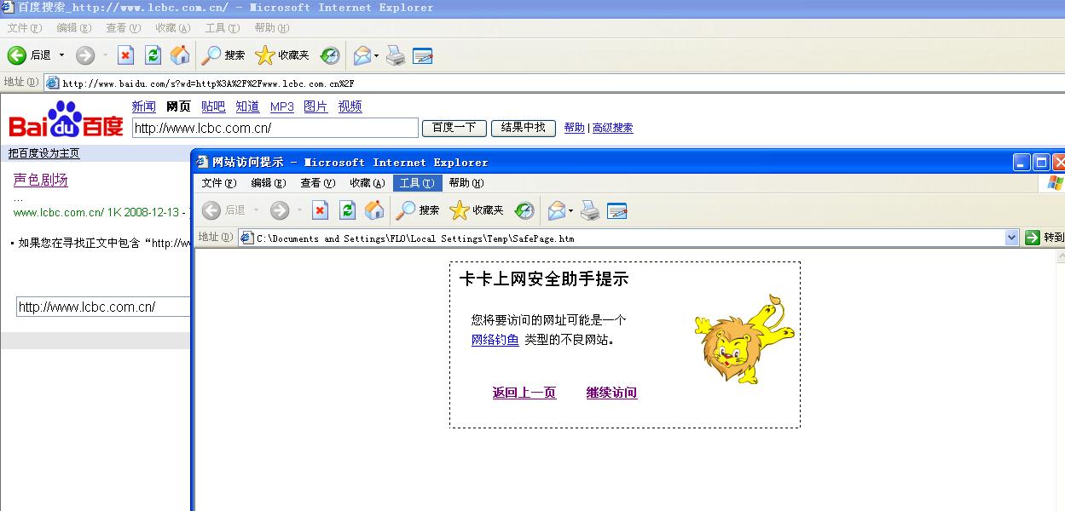This screenshot has width=1065, height=511.
Task: Click Home icon in 网站访问提示 window
Action: [x=374, y=210]
